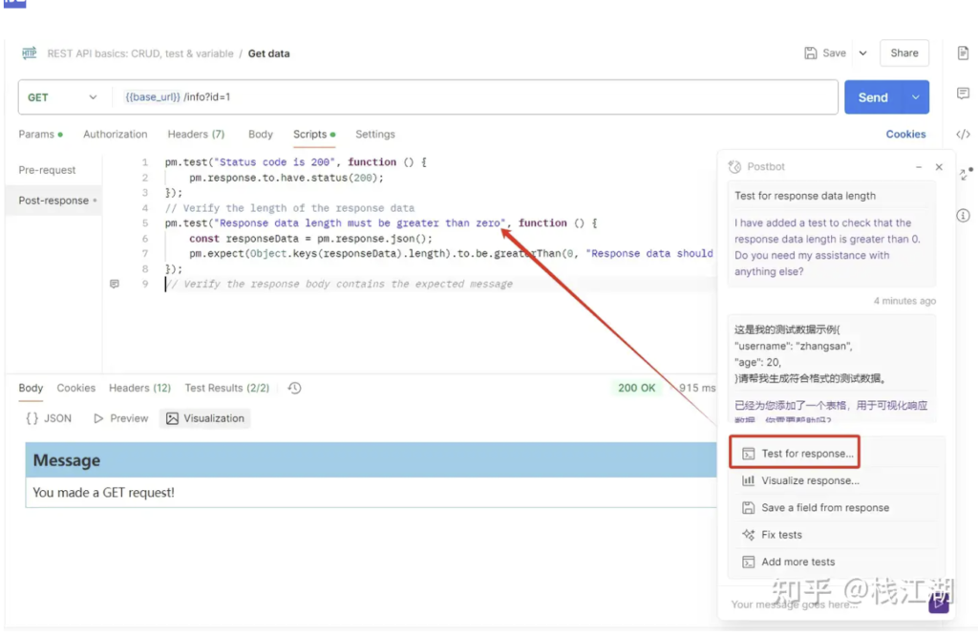The width and height of the screenshot is (978, 637).
Task: Open the comments icon in right sidebar
Action: pyautogui.click(x=963, y=94)
